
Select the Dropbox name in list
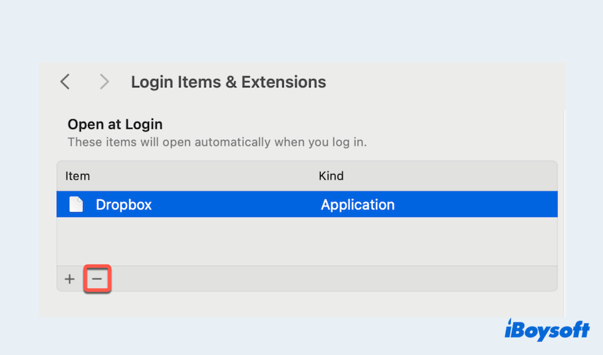(x=124, y=204)
